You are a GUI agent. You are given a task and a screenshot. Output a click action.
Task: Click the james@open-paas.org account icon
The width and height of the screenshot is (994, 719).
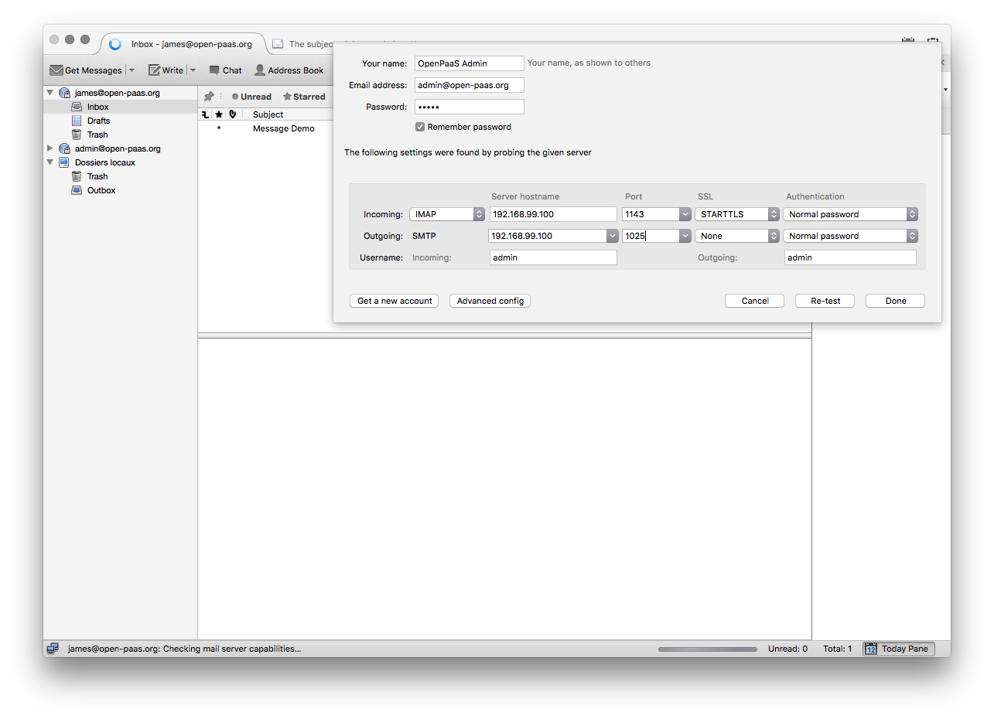[65, 93]
